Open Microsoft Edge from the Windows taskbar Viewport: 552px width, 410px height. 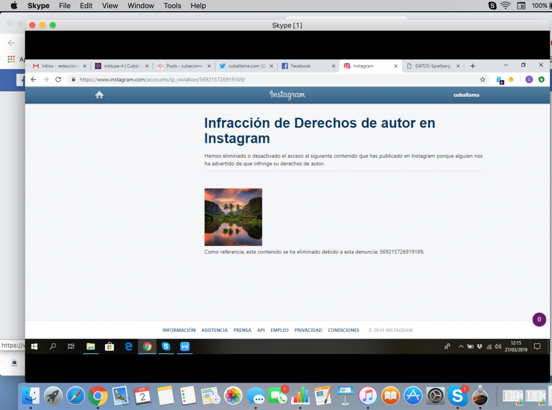pos(128,346)
